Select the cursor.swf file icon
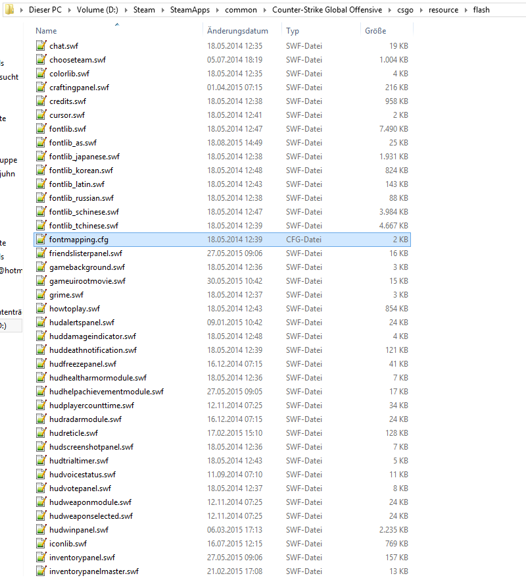Viewport: 526px width, 580px height. [x=41, y=115]
